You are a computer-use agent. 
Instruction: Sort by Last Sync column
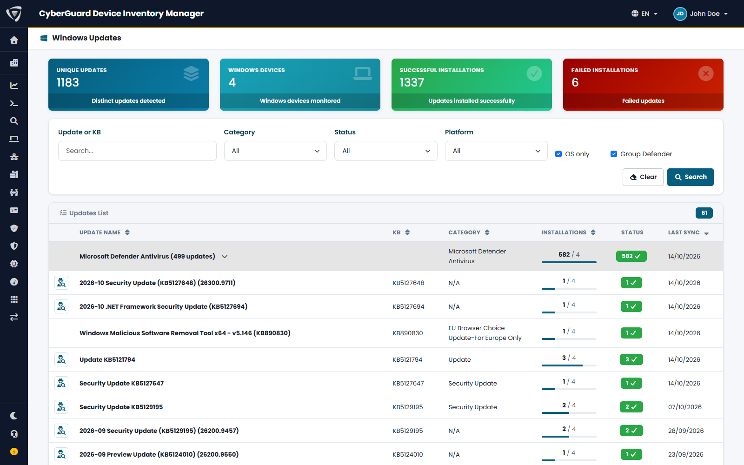(689, 232)
